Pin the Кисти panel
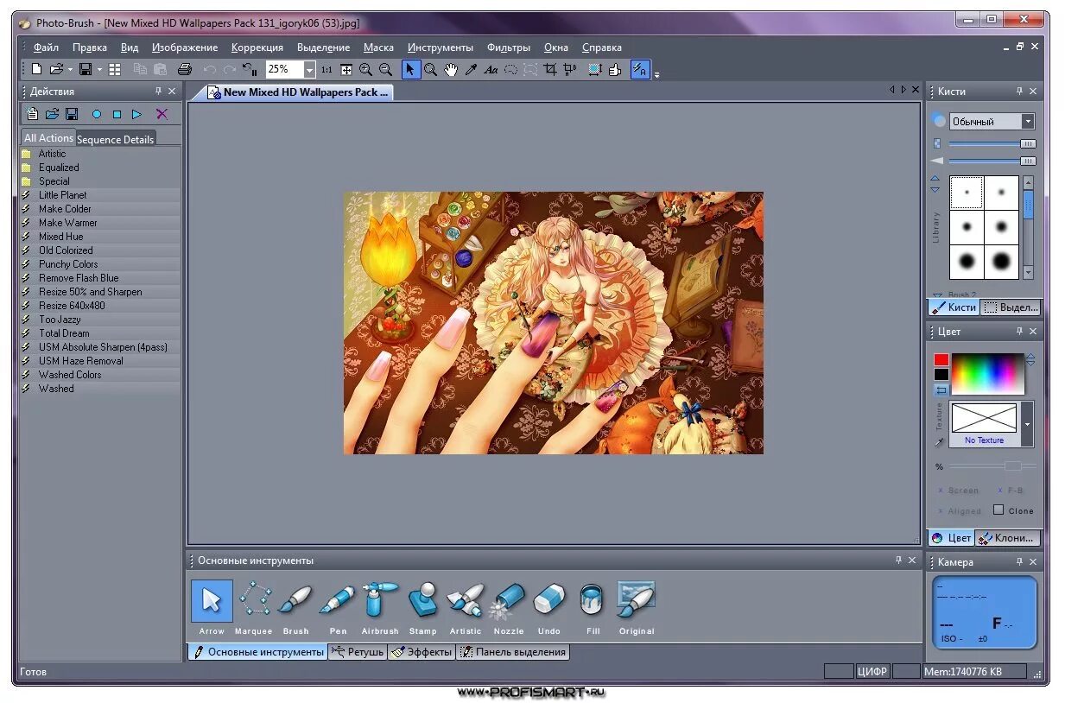Viewport: 1065px width, 703px height. coord(1019,91)
